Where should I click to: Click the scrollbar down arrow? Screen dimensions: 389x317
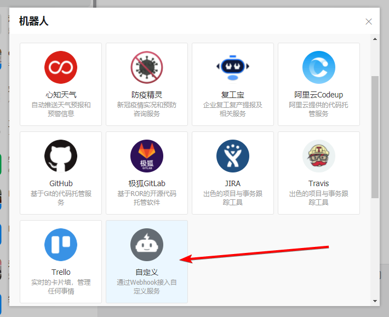click(x=375, y=301)
